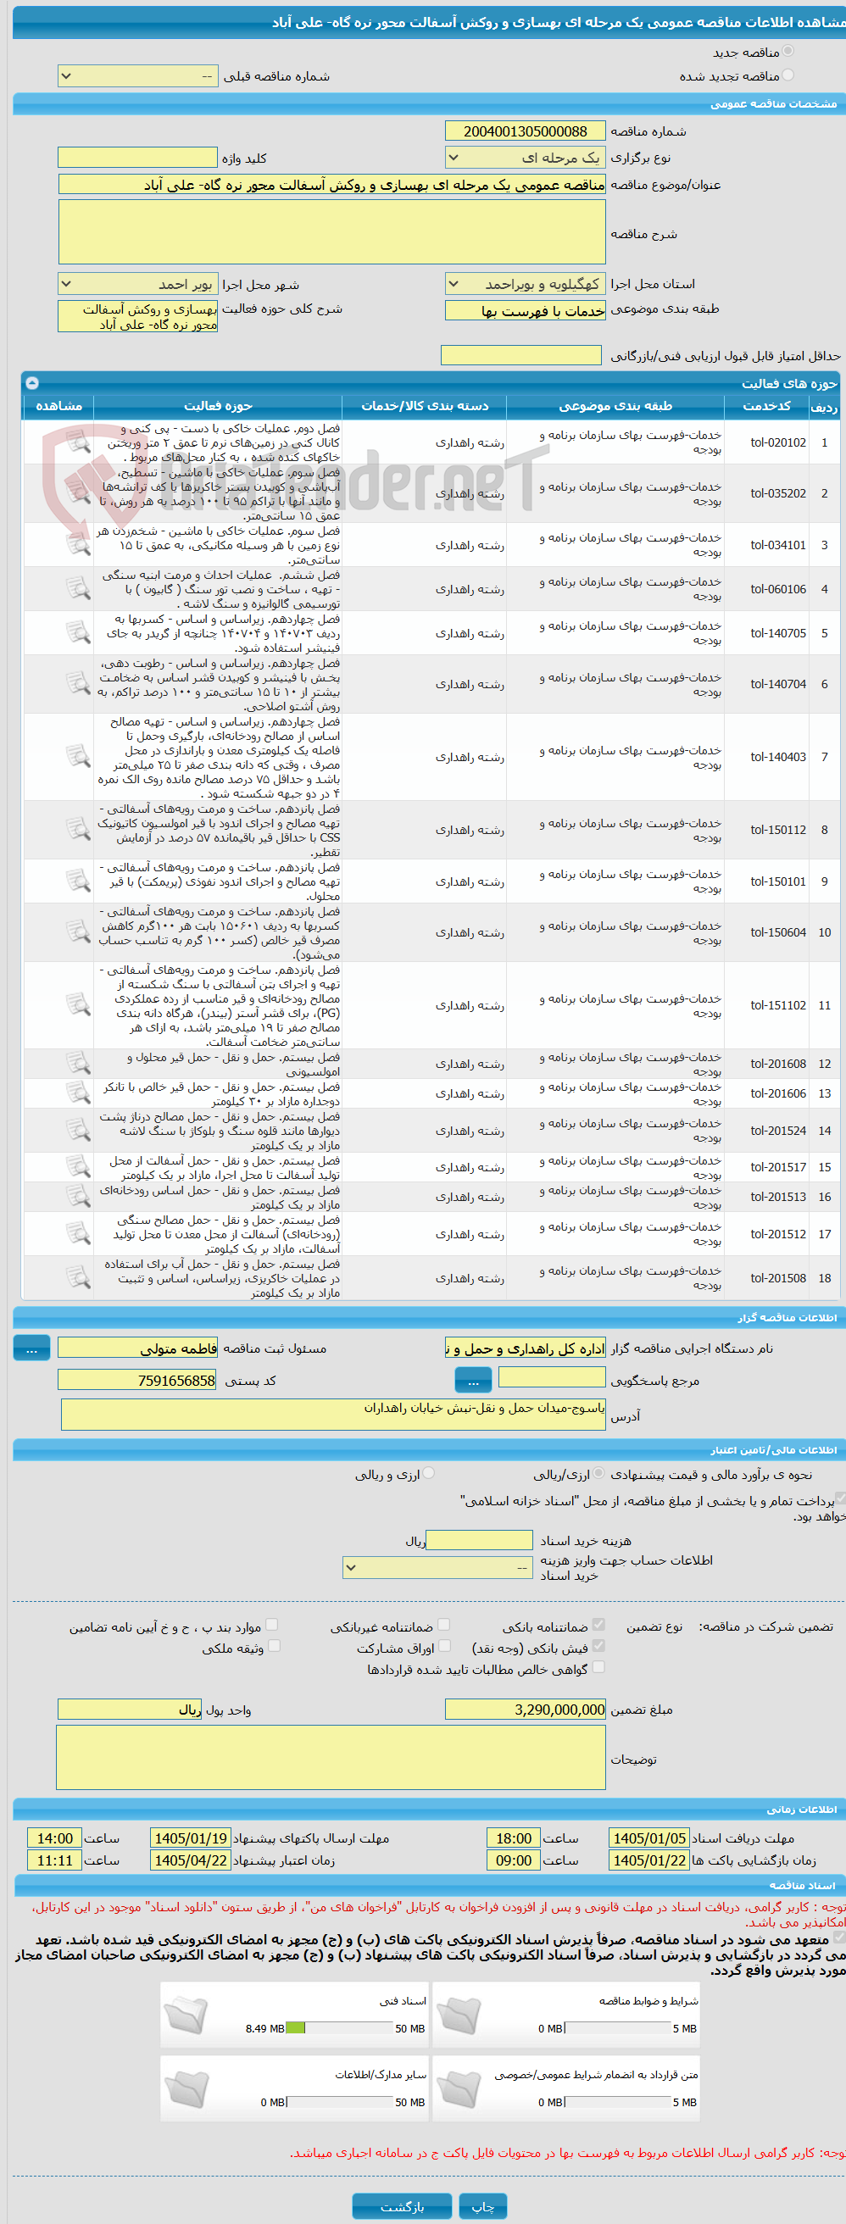Click سایر مدارک/اطلاعات size bar
This screenshot has height=2224, width=846.
click(340, 2102)
